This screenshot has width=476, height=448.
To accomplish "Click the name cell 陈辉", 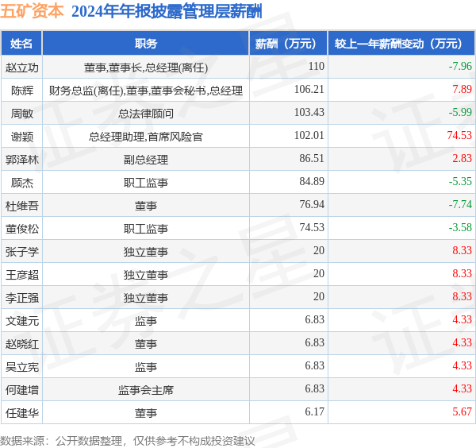I will pyautogui.click(x=22, y=91).
